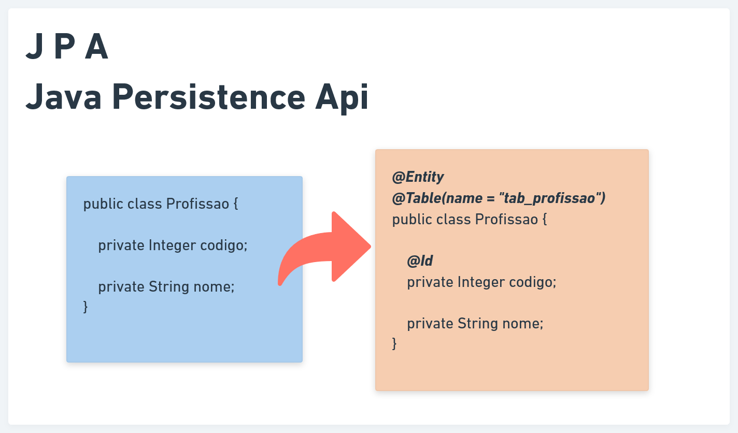The width and height of the screenshot is (738, 433).
Task: Click the closing brace in blue box
Action: [86, 307]
